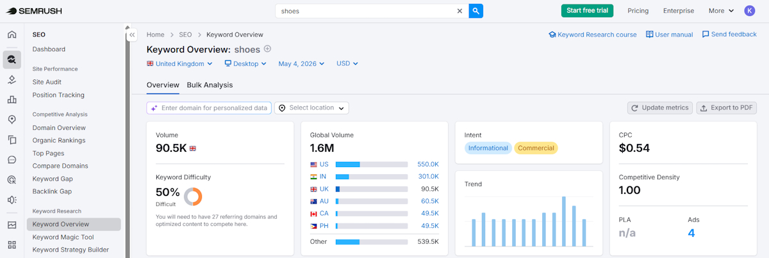Screen dimensions: 769x258
Task: Expand the More menu in the header
Action: [721, 11]
